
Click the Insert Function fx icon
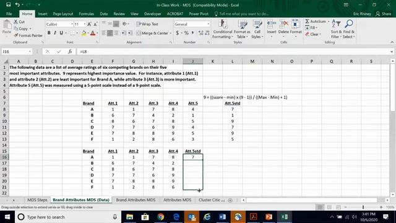[x=70, y=51]
